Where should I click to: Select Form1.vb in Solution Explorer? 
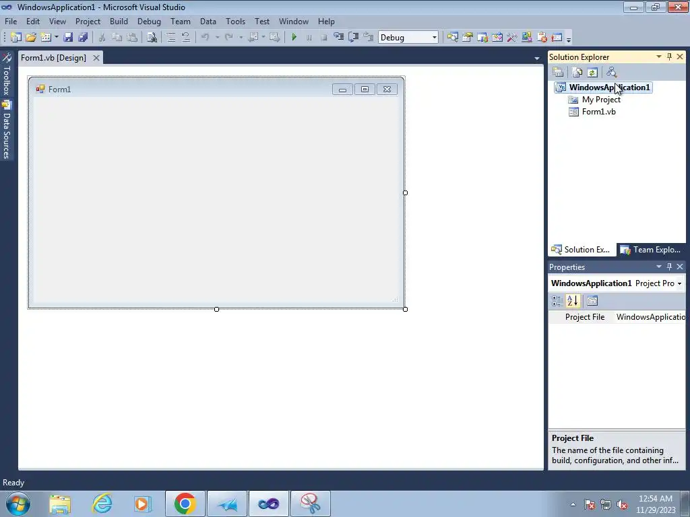pos(598,112)
